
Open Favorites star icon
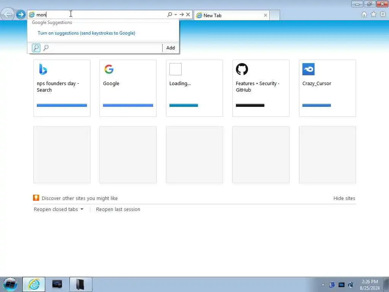374,14
